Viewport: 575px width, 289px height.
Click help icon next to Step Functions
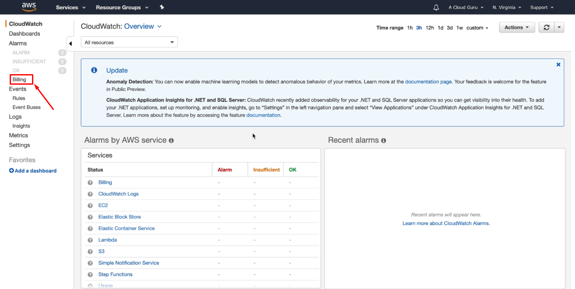click(x=90, y=275)
